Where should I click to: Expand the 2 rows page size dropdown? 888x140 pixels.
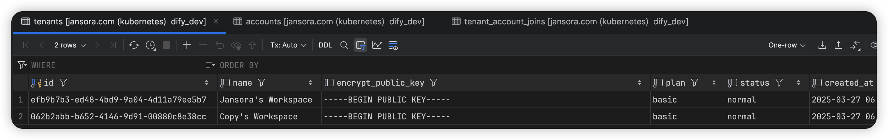pyautogui.click(x=70, y=45)
